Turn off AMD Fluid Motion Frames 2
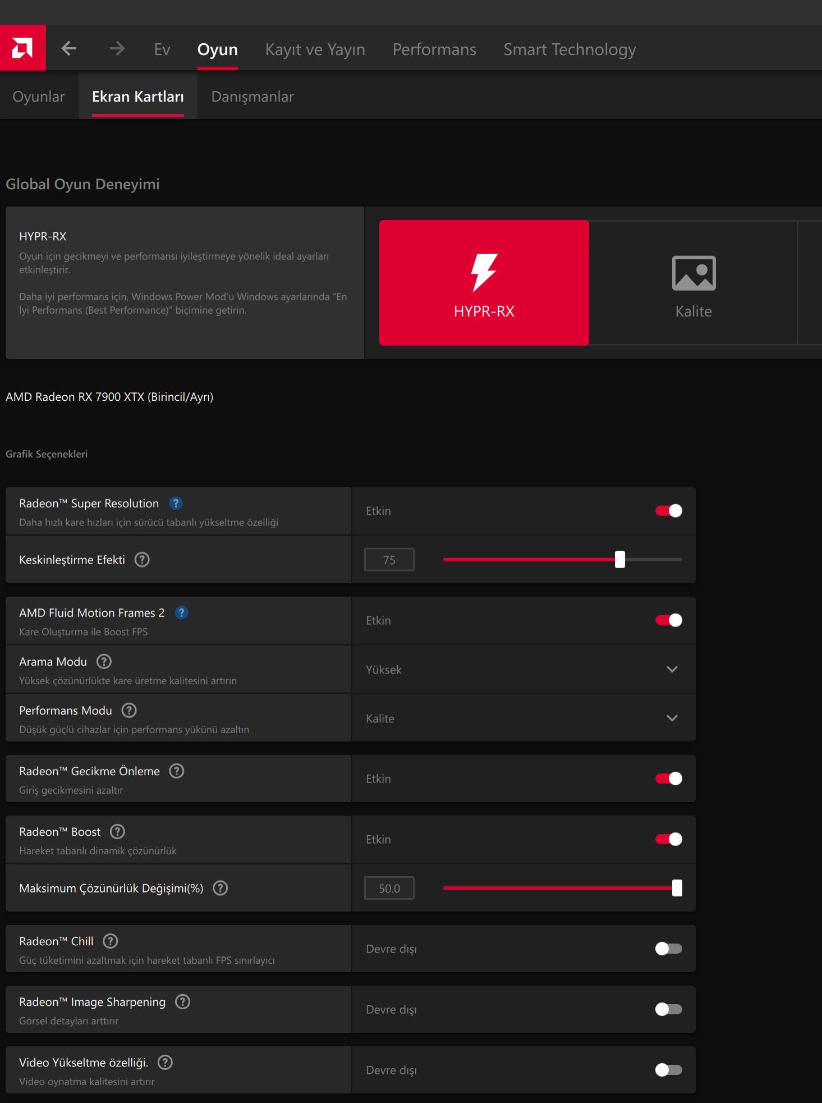822x1103 pixels. click(668, 620)
